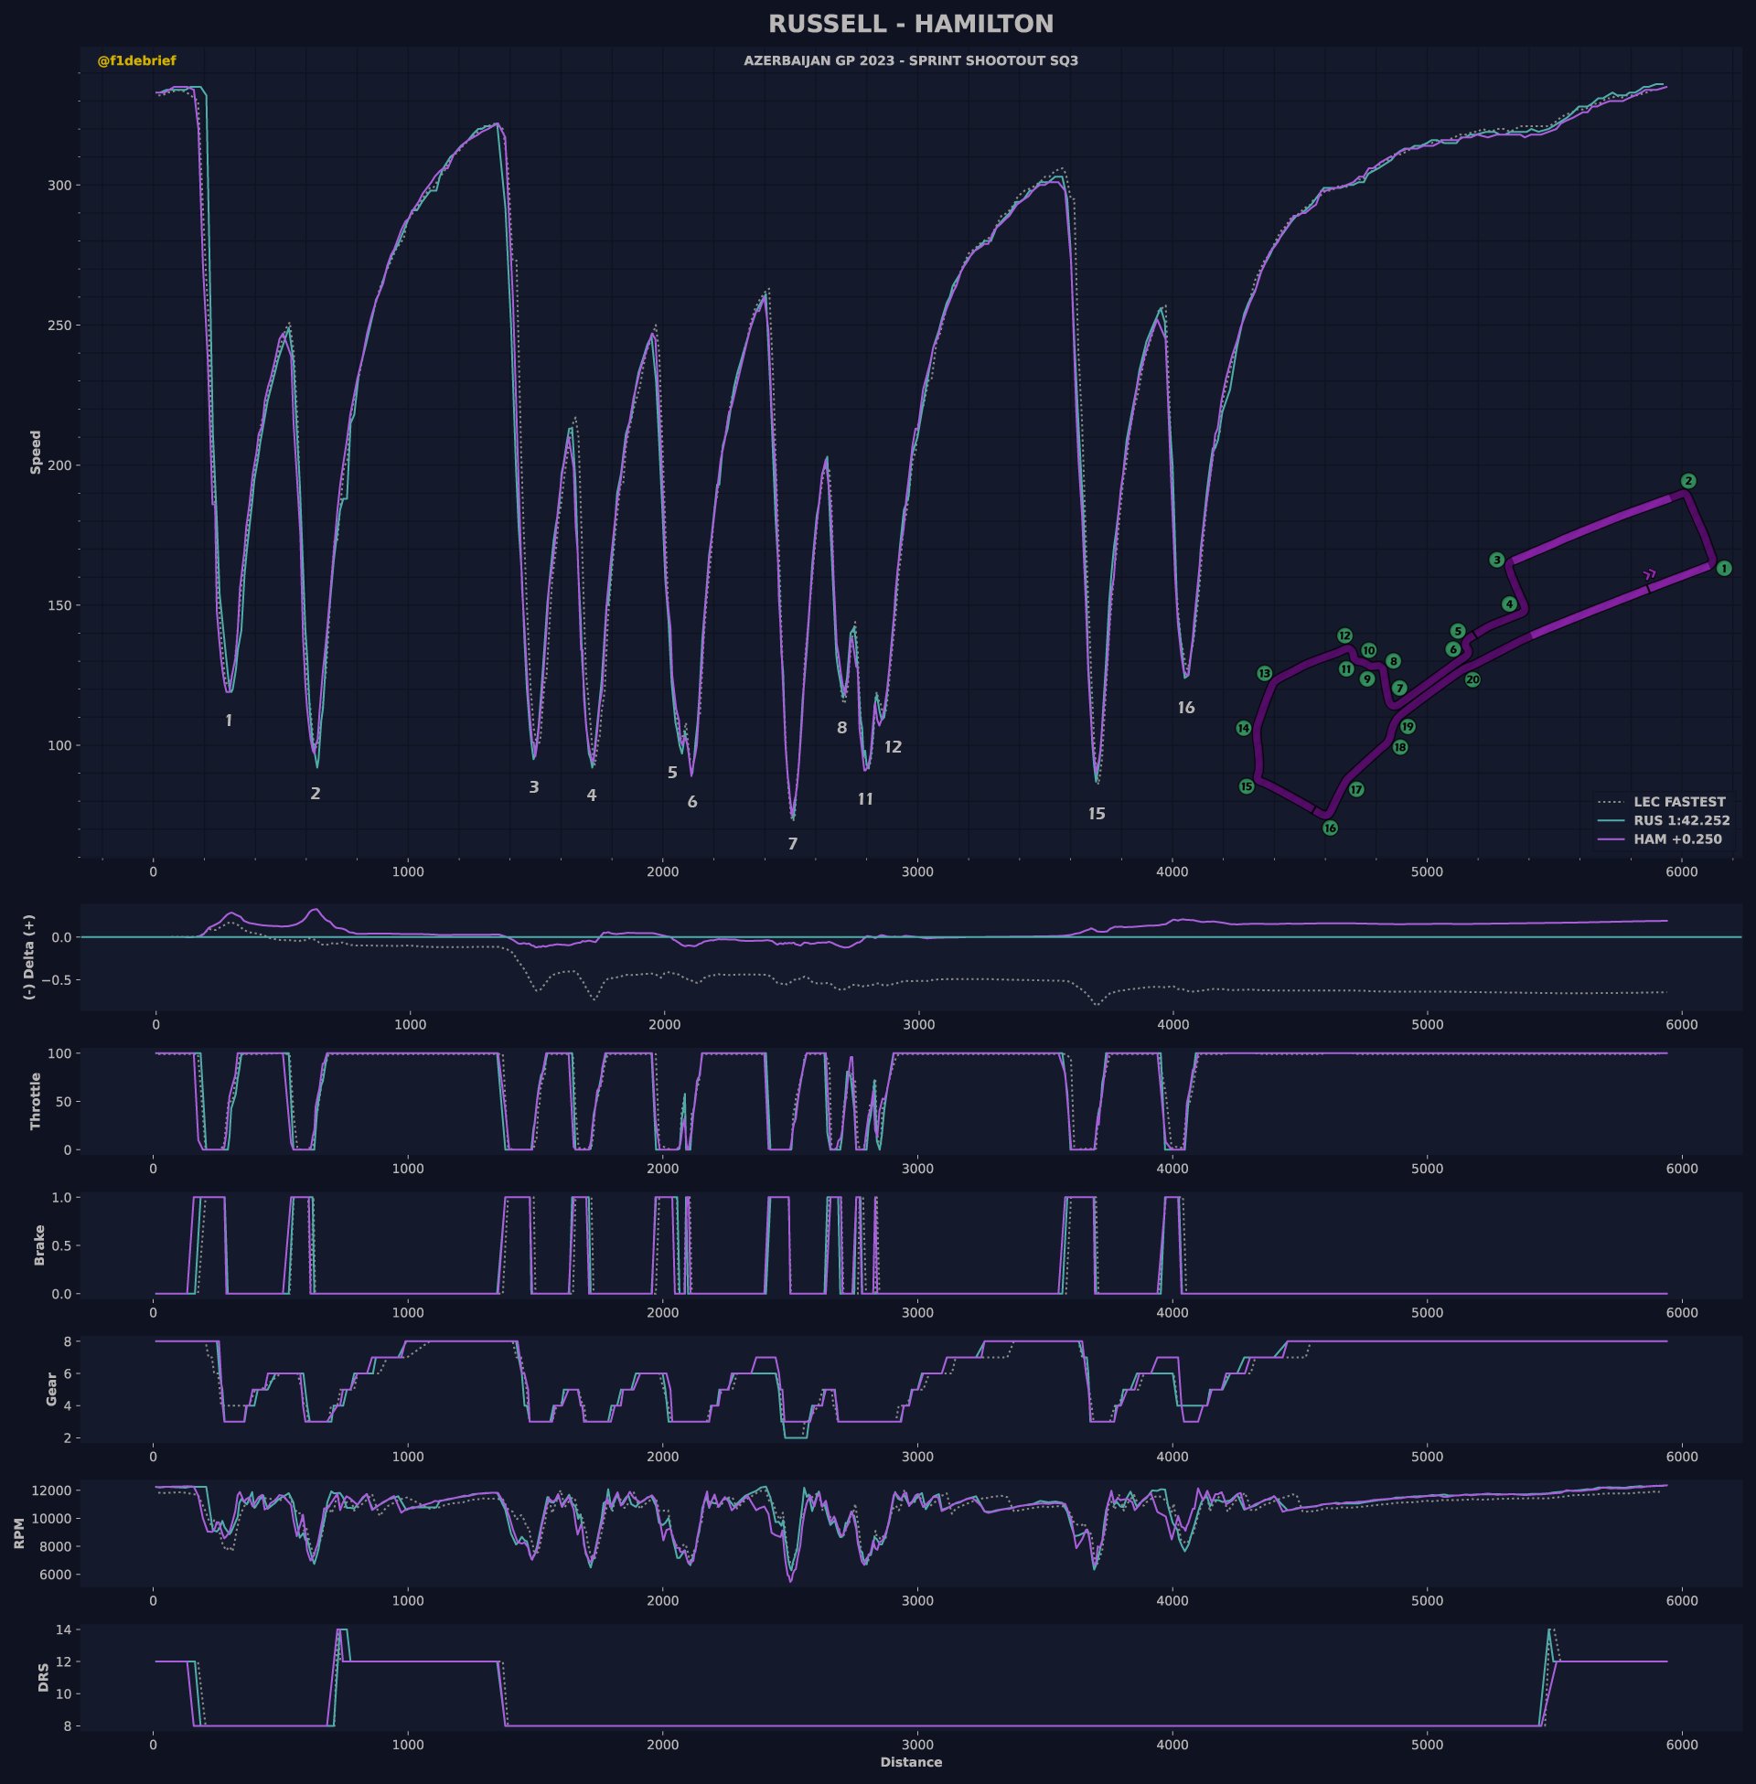Click the start direction chevrons on track map
The height and width of the screenshot is (1784, 1756).
(x=1650, y=574)
